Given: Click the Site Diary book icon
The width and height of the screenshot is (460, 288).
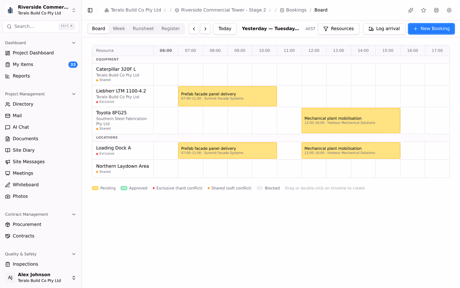Looking at the screenshot, I should pos(8,150).
